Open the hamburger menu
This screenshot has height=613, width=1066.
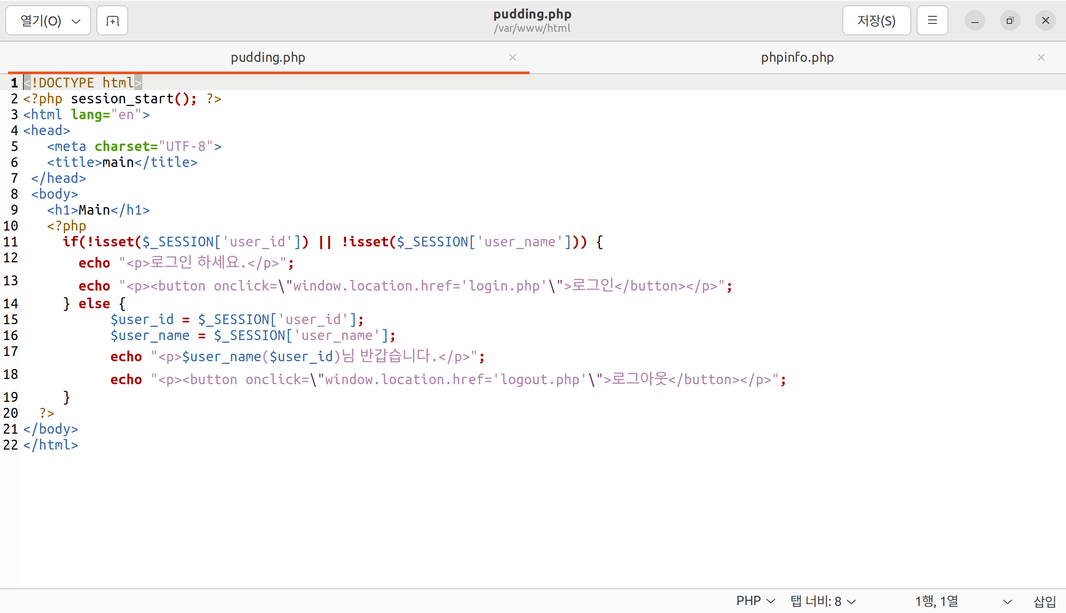[x=932, y=21]
